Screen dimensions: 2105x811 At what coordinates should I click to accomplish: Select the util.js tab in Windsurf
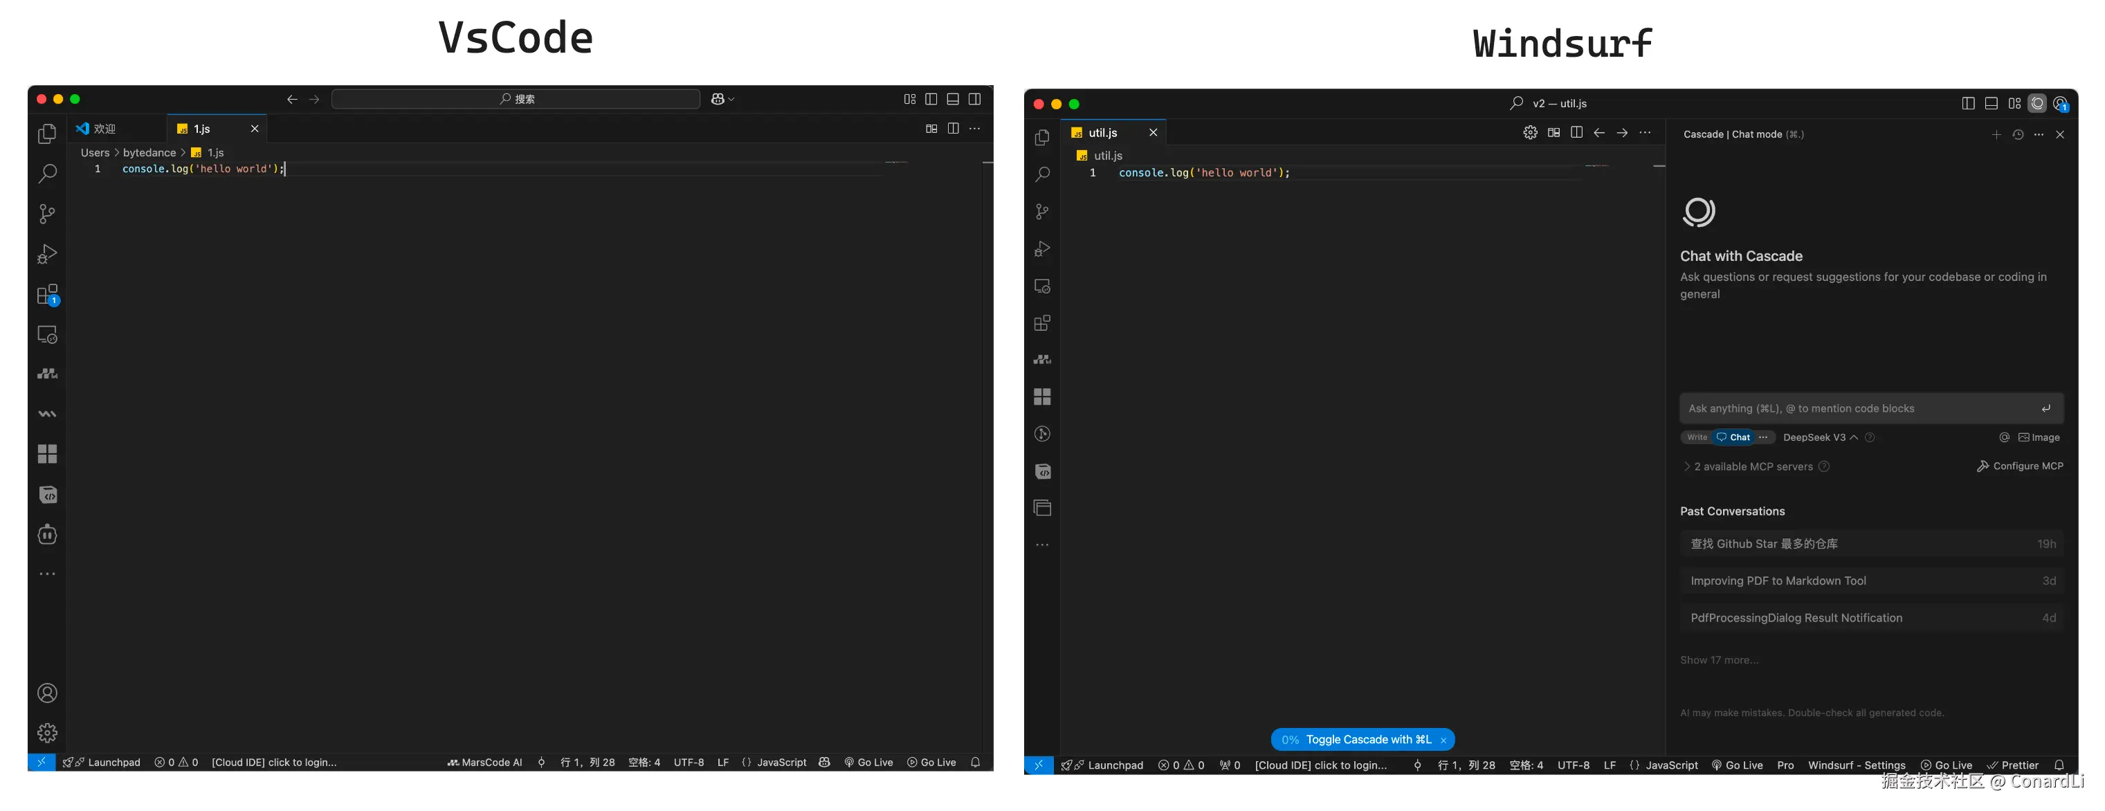[1102, 132]
